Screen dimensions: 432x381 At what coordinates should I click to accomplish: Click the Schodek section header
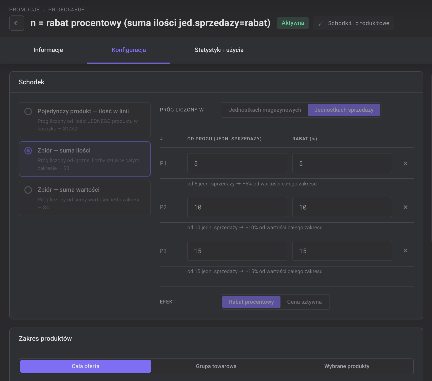(31, 82)
